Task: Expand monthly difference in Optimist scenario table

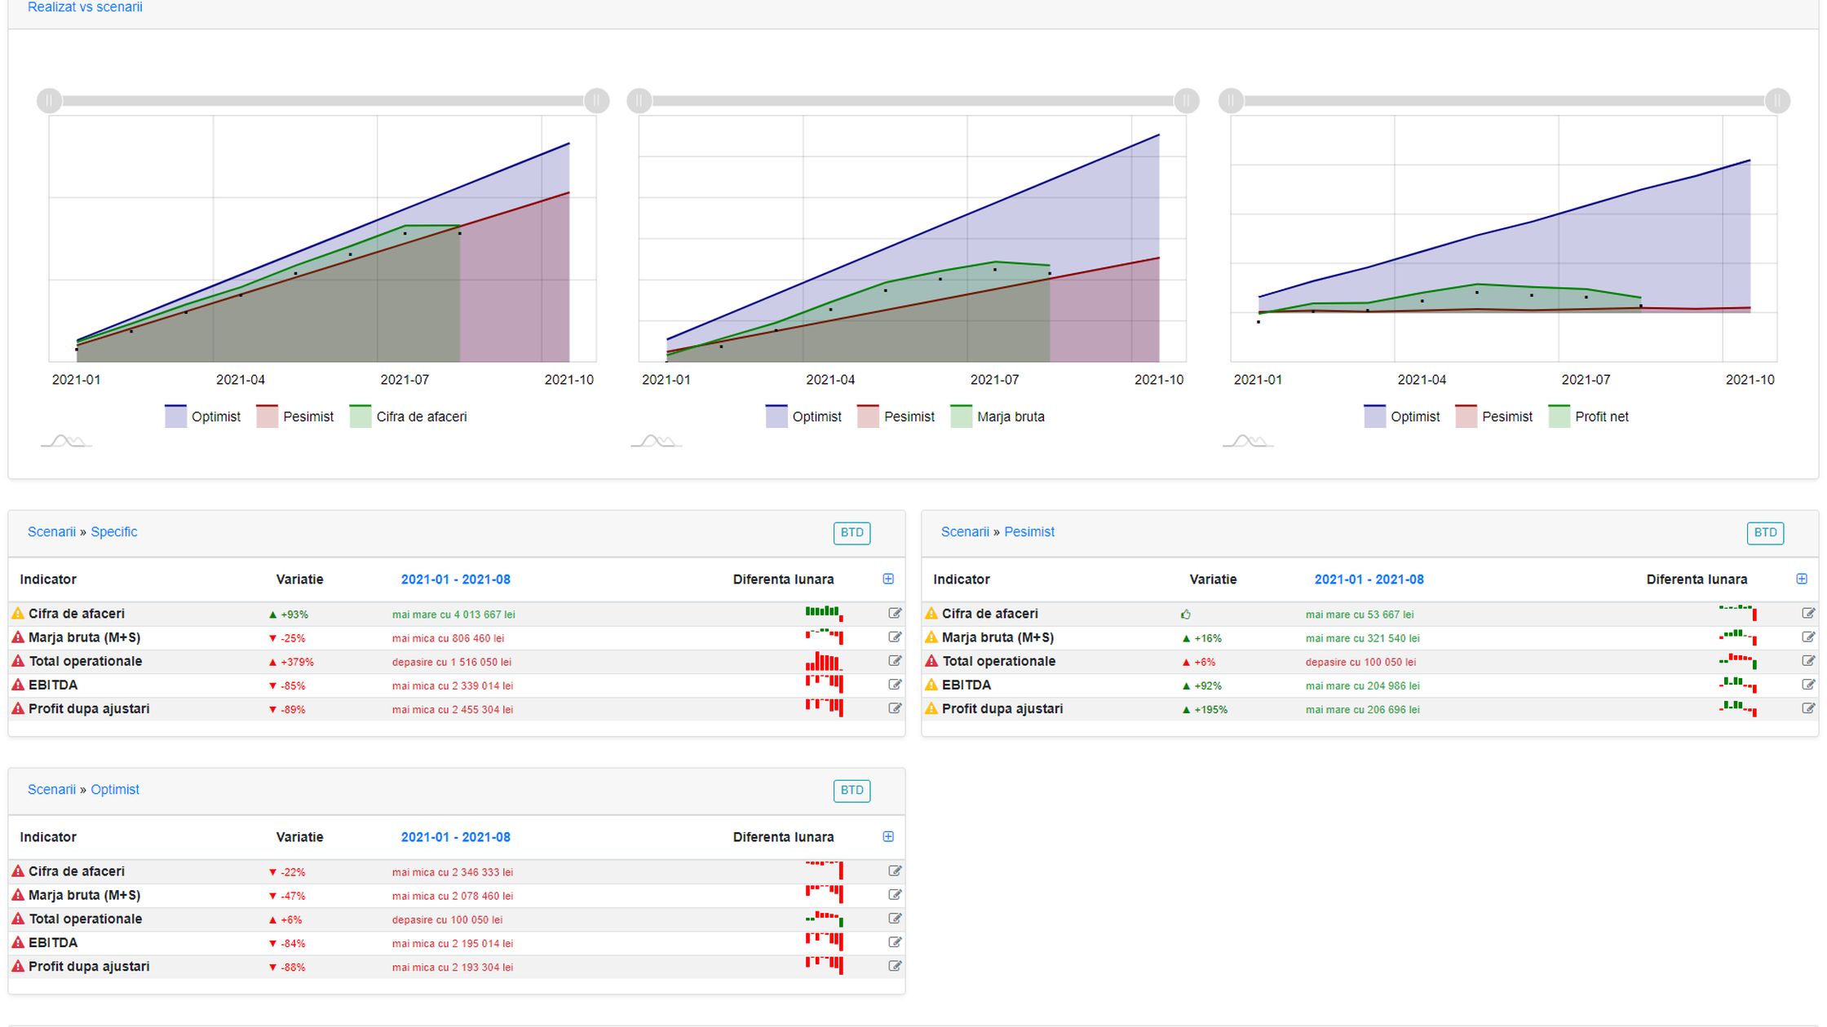Action: point(888,836)
